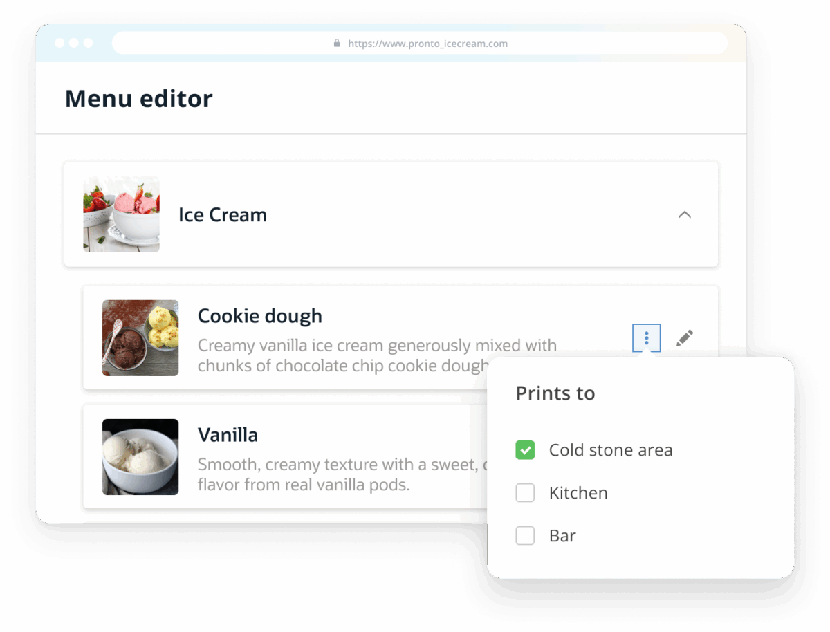Tick the Bar checkbox
830x632 pixels.
525,536
